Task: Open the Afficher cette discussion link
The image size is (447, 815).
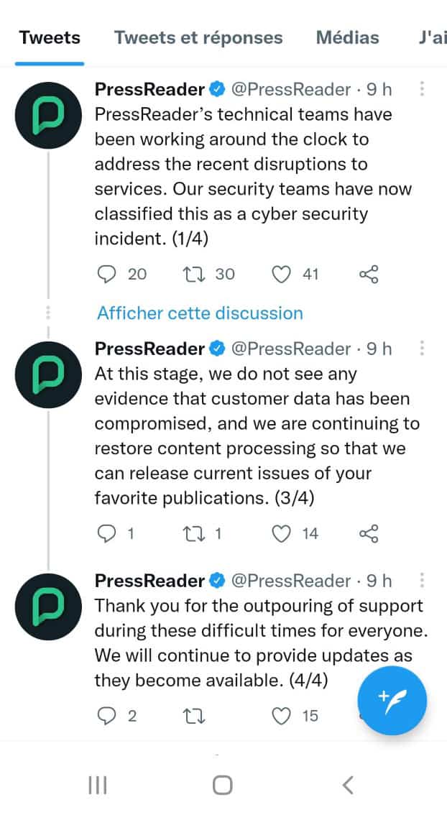Action: point(200,313)
